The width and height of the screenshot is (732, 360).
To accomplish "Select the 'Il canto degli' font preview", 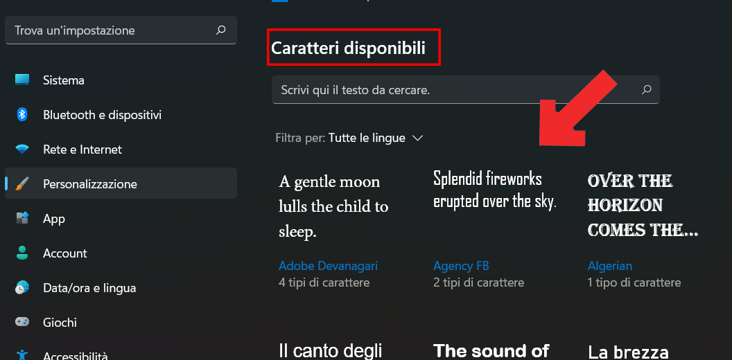I will (x=331, y=350).
